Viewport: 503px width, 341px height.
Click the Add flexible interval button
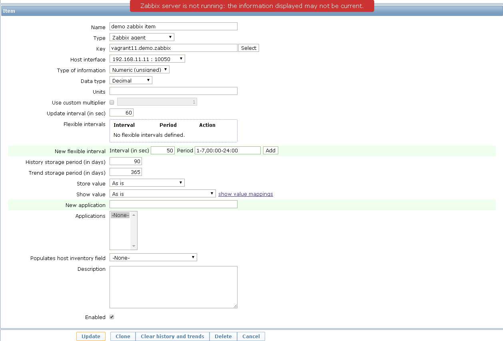271,150
